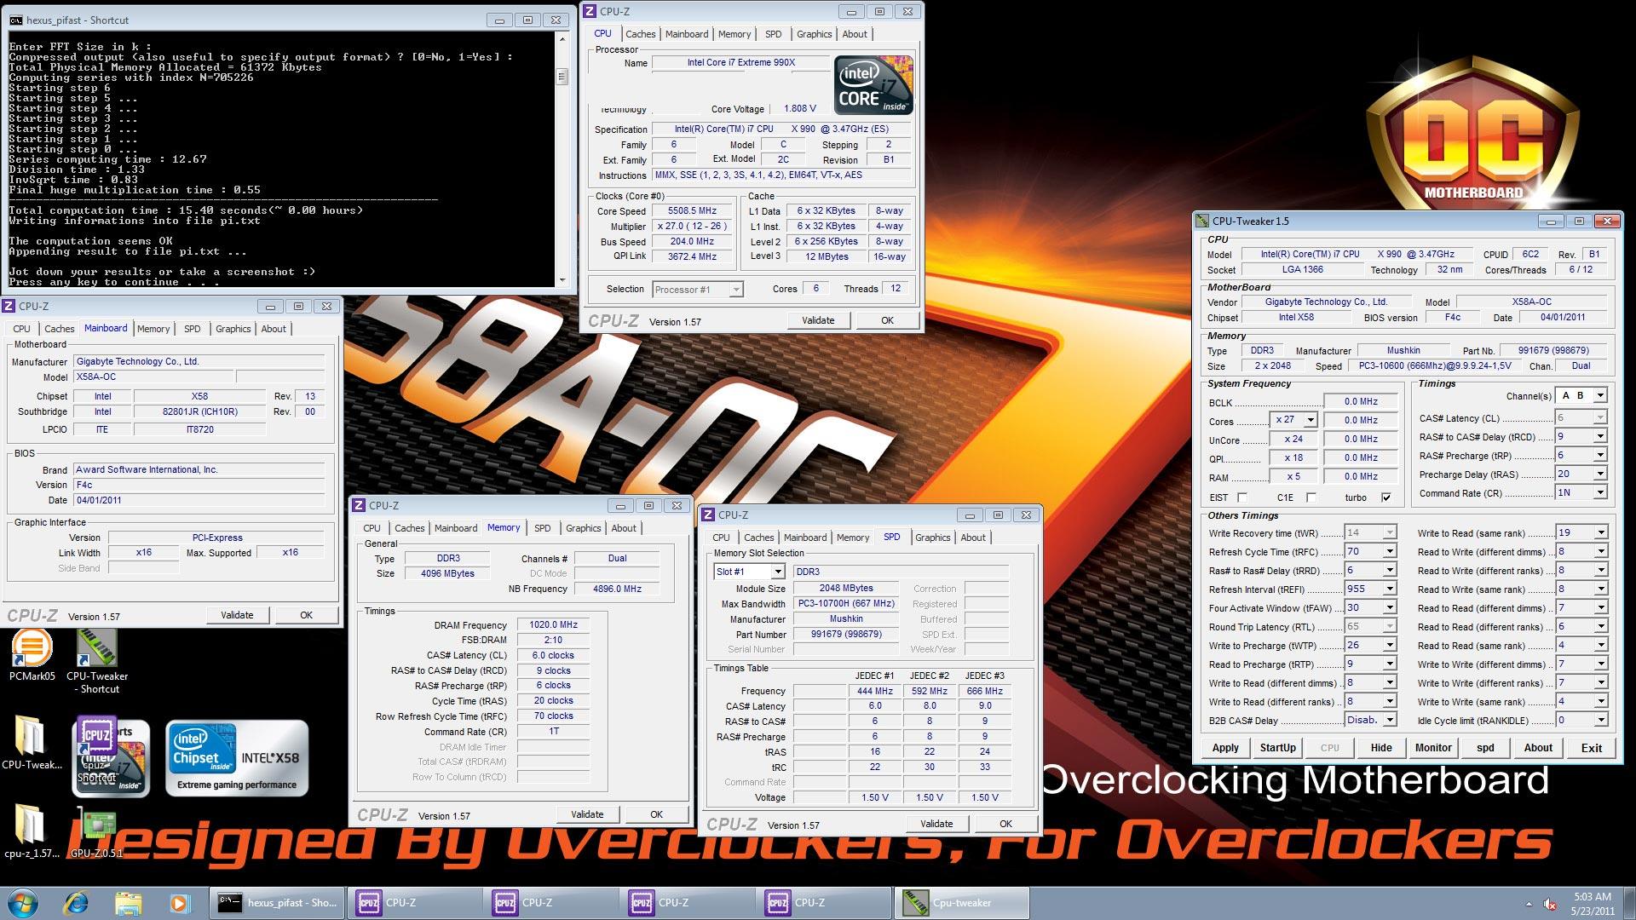Click the Intel Core i7 logo in CPU-Z
This screenshot has height=920, width=1636.
pos(874,85)
